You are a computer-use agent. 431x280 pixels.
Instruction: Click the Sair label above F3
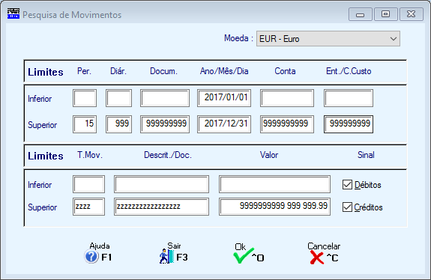[x=174, y=246]
